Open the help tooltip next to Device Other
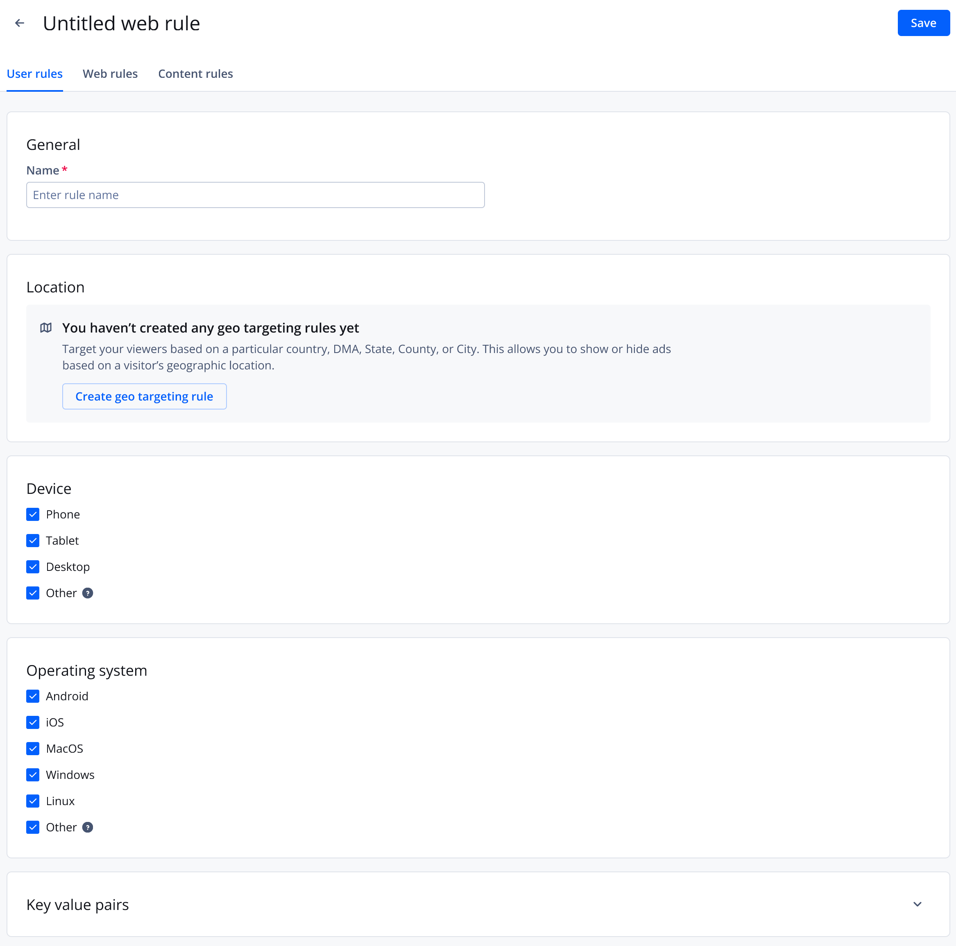The height and width of the screenshot is (946, 956). (88, 593)
